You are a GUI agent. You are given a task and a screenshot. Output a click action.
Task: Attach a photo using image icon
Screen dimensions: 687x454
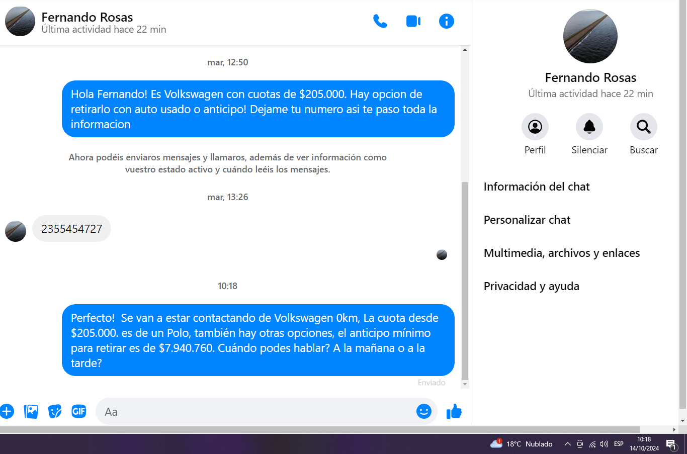tap(31, 411)
